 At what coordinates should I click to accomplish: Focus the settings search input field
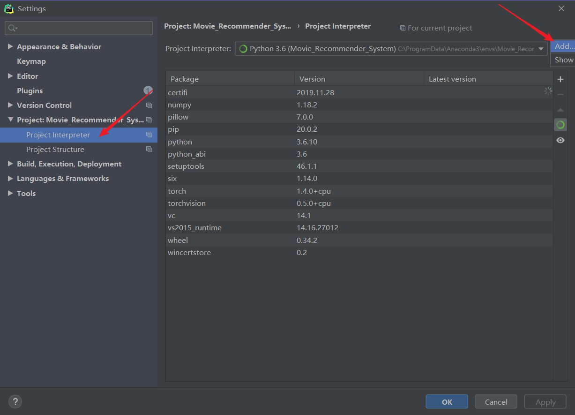point(79,28)
